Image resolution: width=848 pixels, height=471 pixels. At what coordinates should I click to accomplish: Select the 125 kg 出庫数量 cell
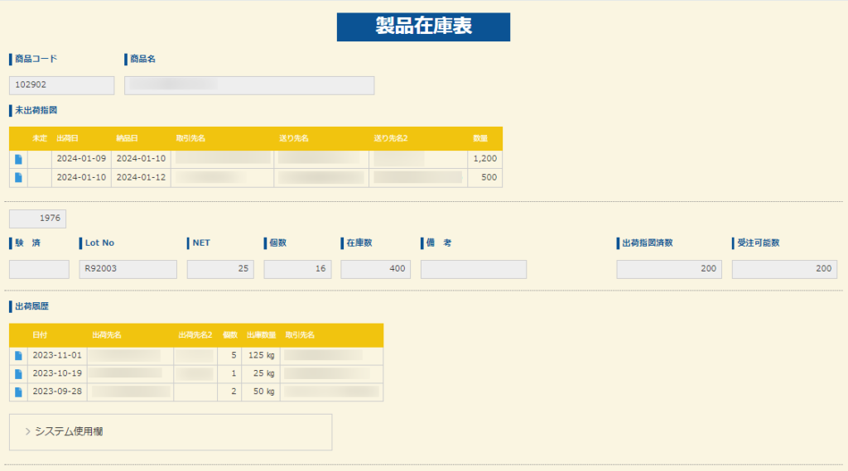[260, 356]
